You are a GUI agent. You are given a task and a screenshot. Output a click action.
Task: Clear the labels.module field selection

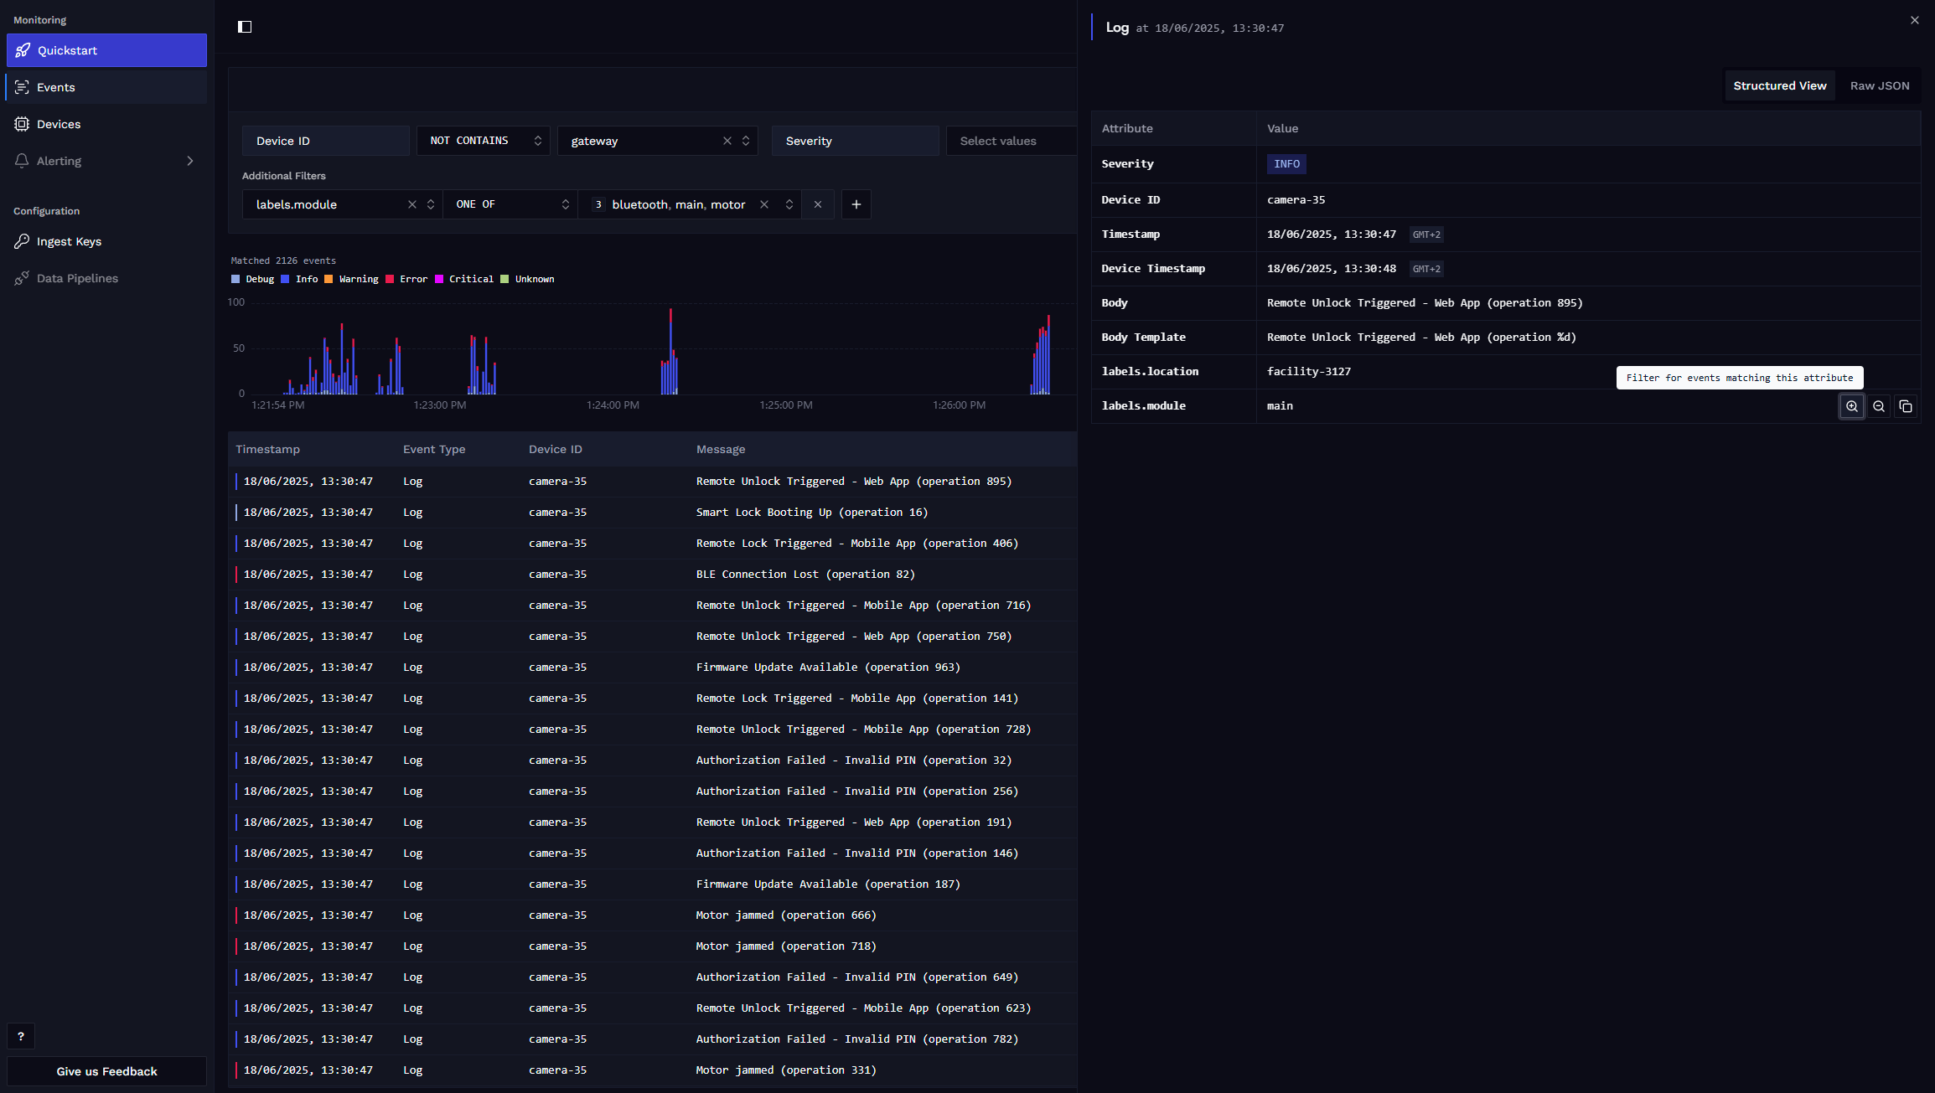pyautogui.click(x=412, y=204)
